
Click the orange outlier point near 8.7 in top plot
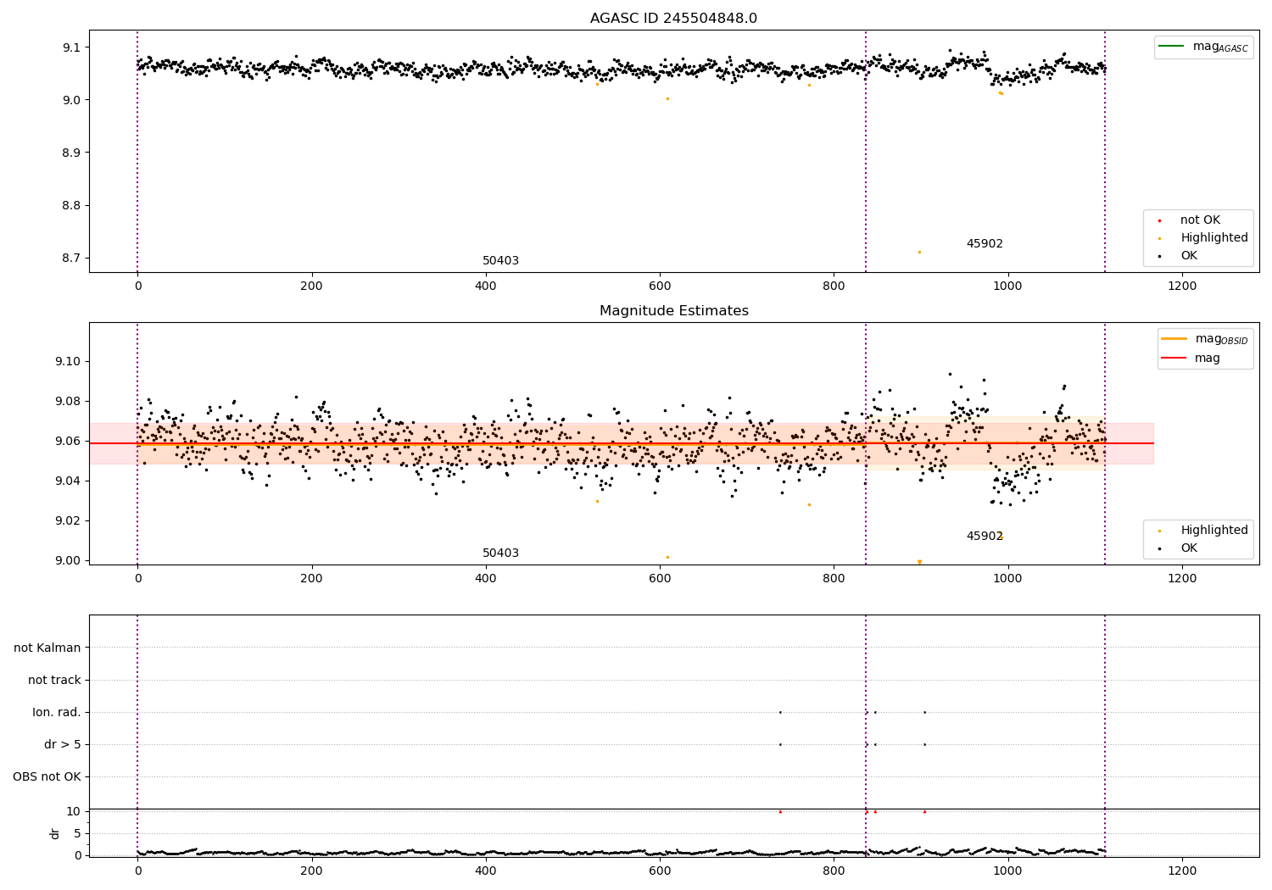pyautogui.click(x=919, y=252)
